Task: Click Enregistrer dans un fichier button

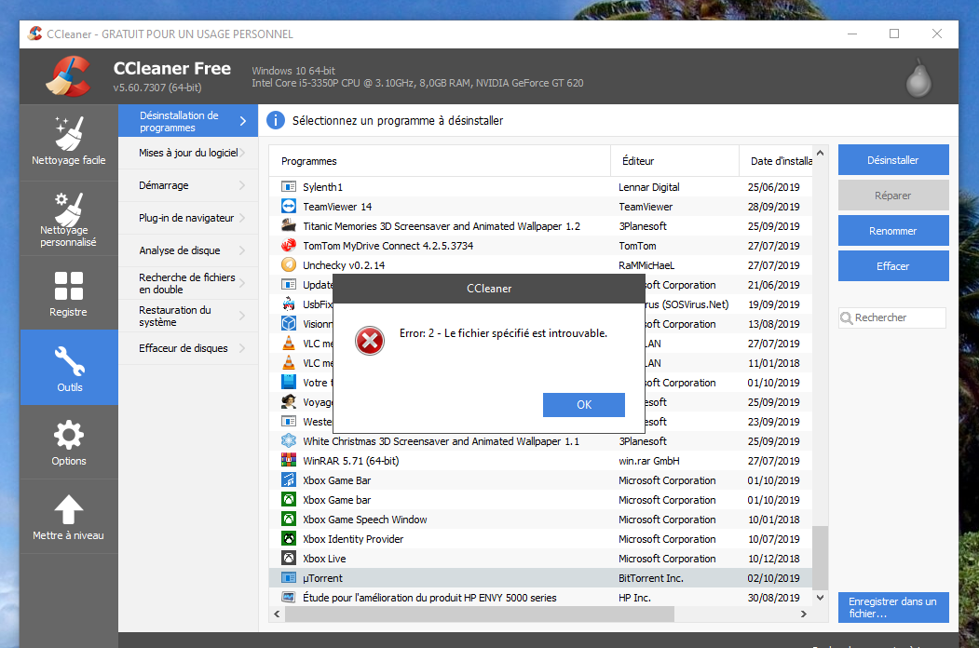Action: [x=893, y=607]
